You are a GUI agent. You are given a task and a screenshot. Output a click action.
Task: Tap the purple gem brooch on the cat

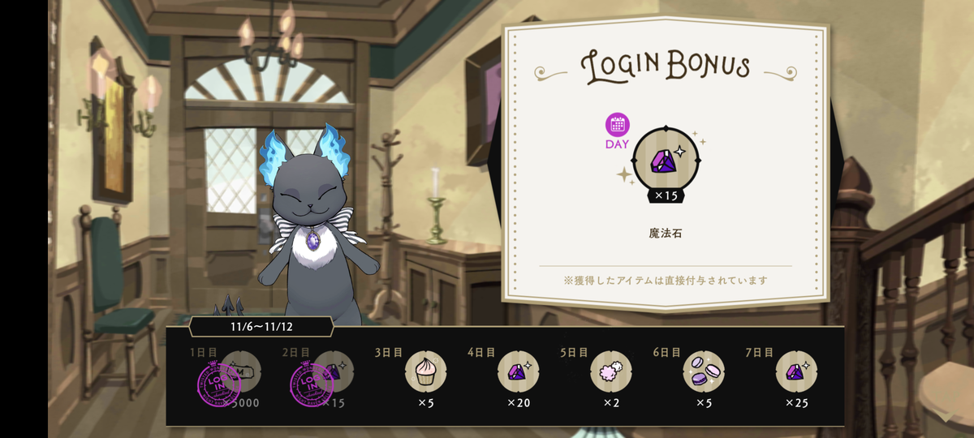pyautogui.click(x=313, y=240)
